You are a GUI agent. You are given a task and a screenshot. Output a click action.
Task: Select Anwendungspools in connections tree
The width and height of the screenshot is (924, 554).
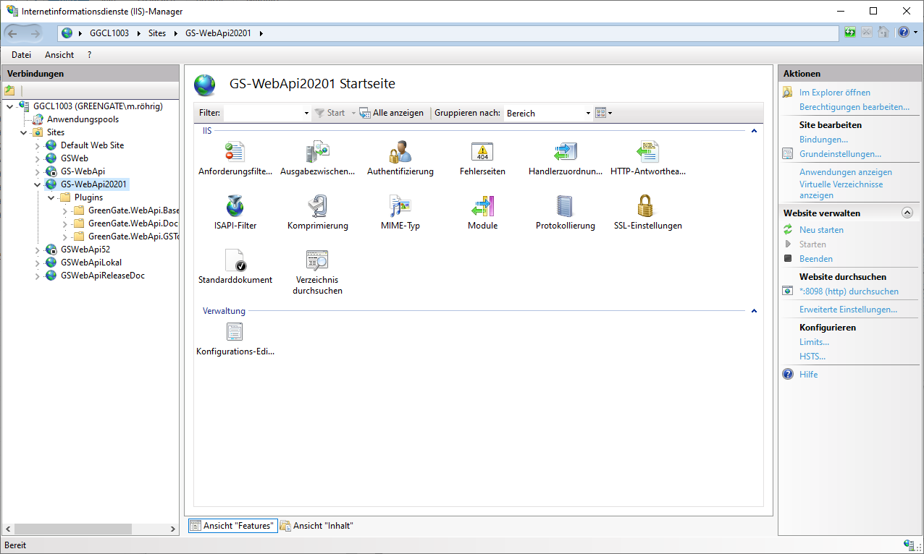click(x=83, y=119)
